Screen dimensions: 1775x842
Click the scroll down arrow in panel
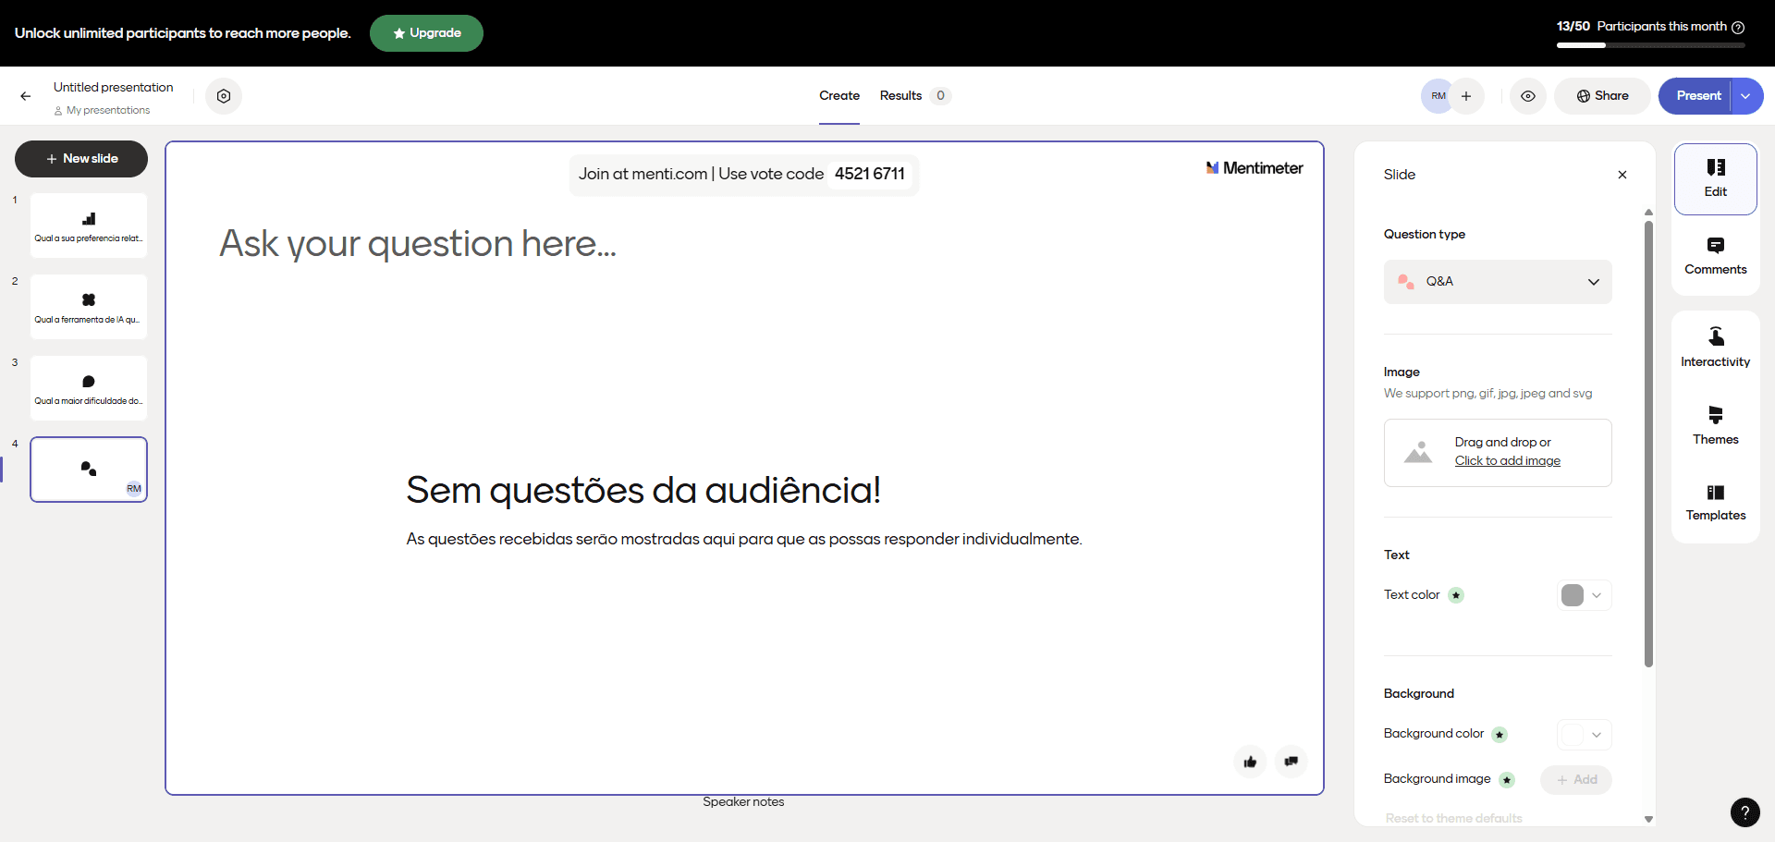coord(1648,819)
